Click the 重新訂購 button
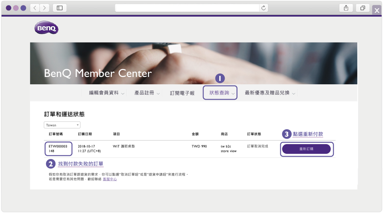This screenshot has width=383, height=213. click(x=306, y=149)
